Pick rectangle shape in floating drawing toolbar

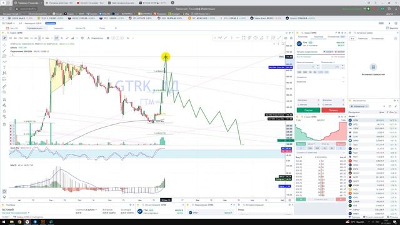[243, 37]
